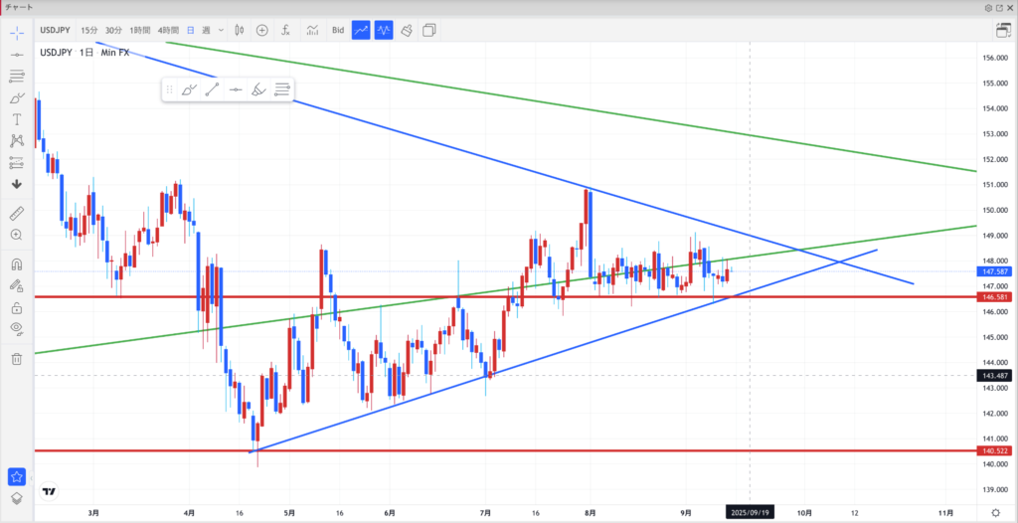
Task: Open the Fibonacci lines tool in left sidebar
Action: (x=17, y=77)
